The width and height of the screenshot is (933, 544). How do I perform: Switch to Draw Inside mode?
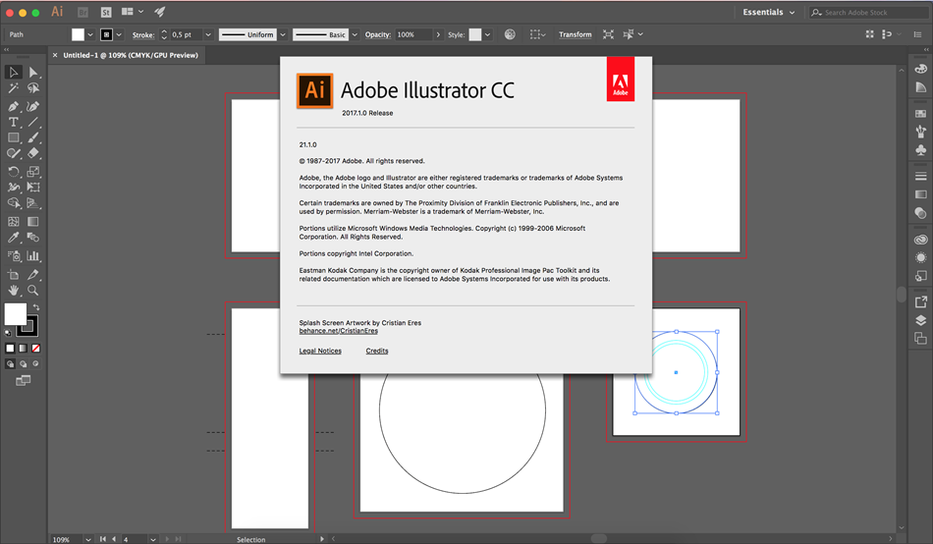[x=36, y=363]
